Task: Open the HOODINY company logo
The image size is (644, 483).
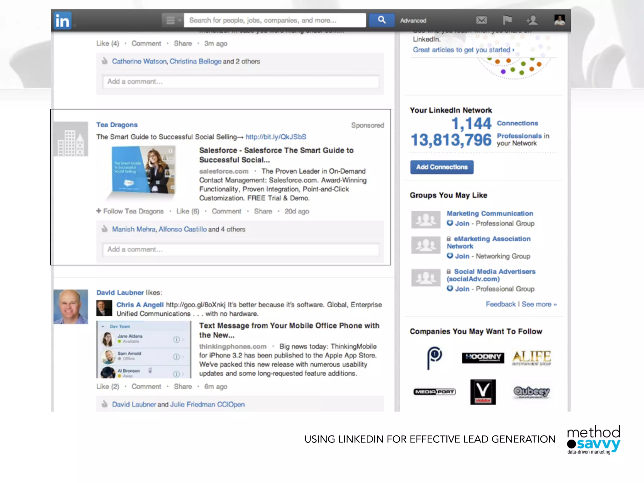Action: 483,358
